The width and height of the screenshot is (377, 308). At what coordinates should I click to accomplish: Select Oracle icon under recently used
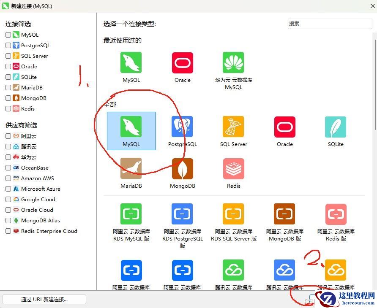(183, 63)
